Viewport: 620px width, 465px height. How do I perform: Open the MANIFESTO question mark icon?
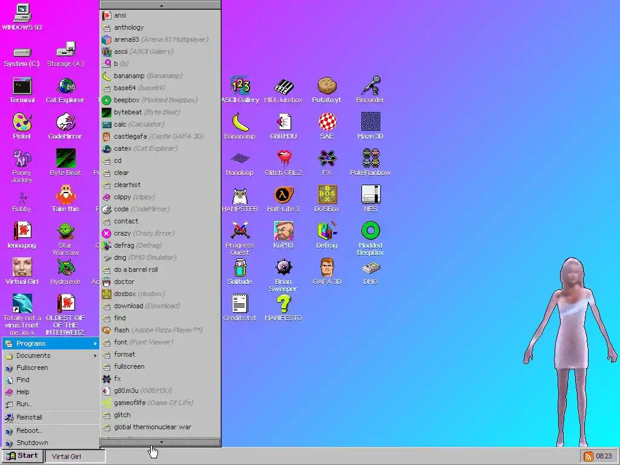point(283,308)
